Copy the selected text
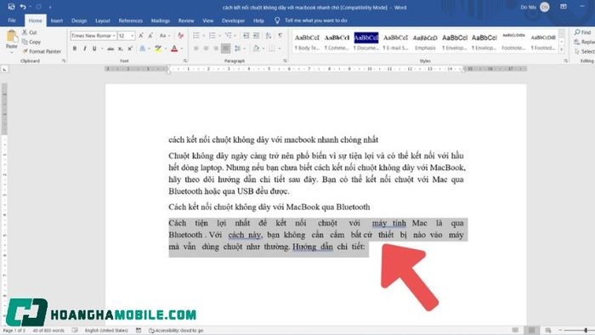 coord(31,42)
